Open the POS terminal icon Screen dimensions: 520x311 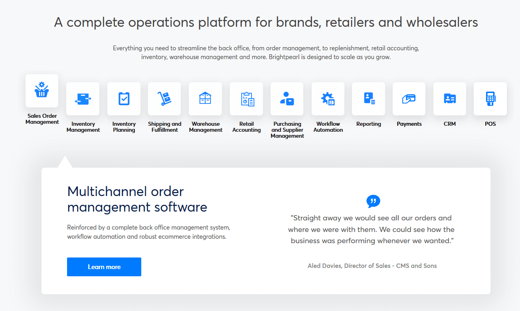point(490,99)
